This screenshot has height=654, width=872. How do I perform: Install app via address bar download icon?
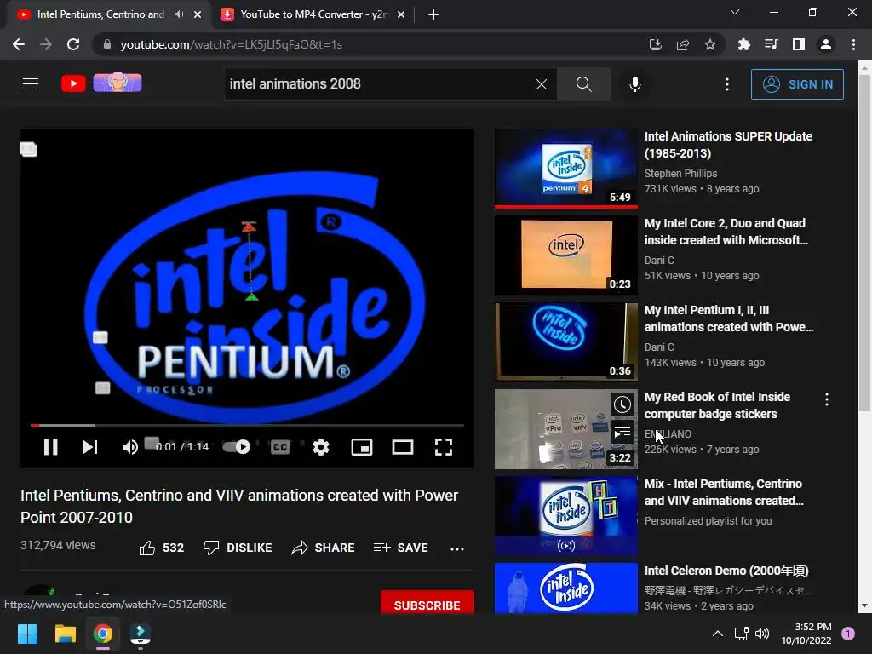click(656, 44)
